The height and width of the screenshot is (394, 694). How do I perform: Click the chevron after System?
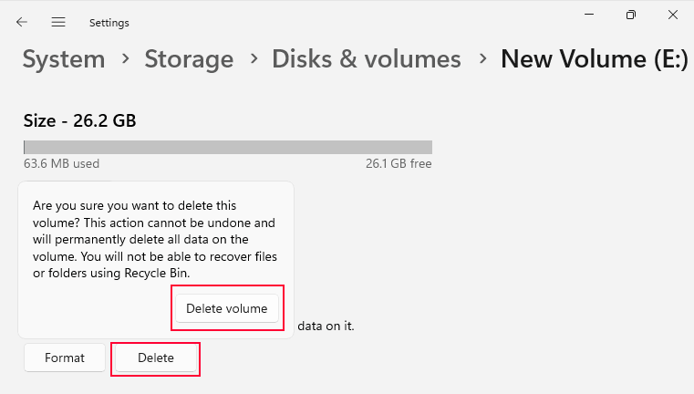coord(125,59)
